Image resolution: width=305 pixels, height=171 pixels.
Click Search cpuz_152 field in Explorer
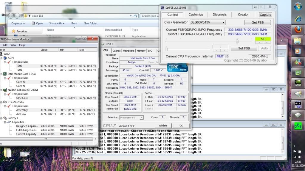(150, 16)
